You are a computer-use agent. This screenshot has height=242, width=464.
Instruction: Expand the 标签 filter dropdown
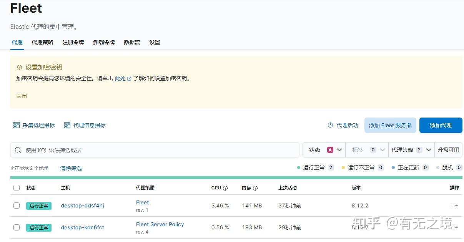[x=367, y=150]
